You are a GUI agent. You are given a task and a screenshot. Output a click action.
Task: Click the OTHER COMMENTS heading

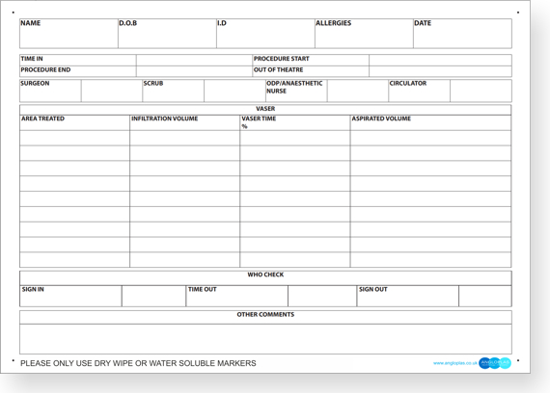click(265, 315)
